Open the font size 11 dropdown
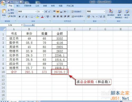This screenshot has height=102, width=132. pos(43,12)
